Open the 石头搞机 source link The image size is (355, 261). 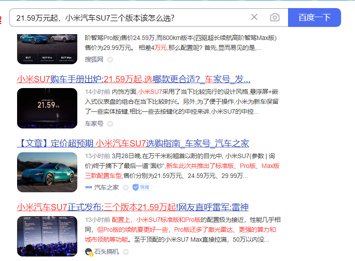106,252
